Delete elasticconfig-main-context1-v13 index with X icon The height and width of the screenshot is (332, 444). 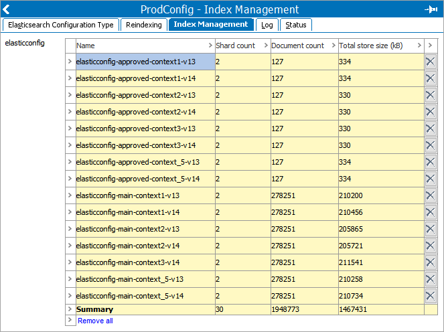(431, 195)
